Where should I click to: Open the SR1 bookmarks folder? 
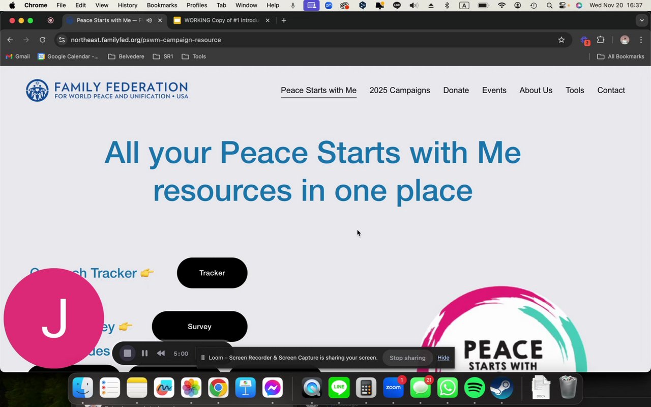click(163, 56)
